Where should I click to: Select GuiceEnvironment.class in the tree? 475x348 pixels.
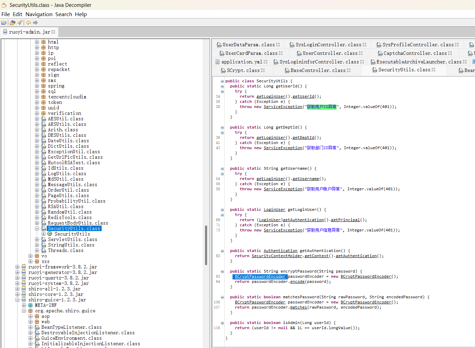pyautogui.click(x=71, y=338)
